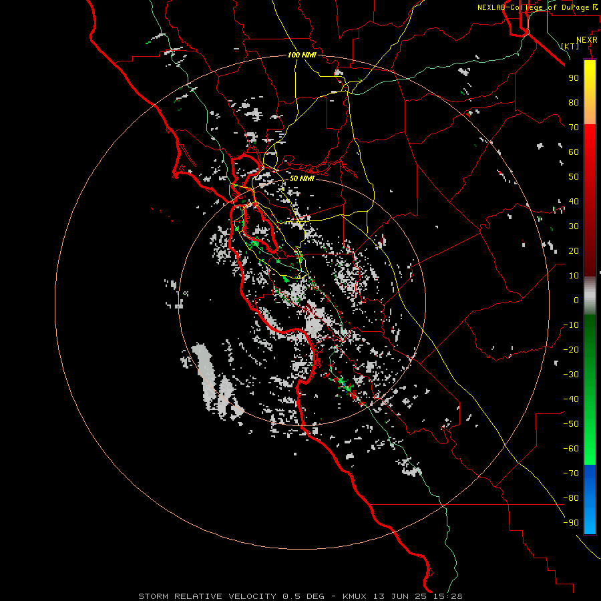
Task: Click the Storm Relative Velocity caption at bottom
Action: 300,596
